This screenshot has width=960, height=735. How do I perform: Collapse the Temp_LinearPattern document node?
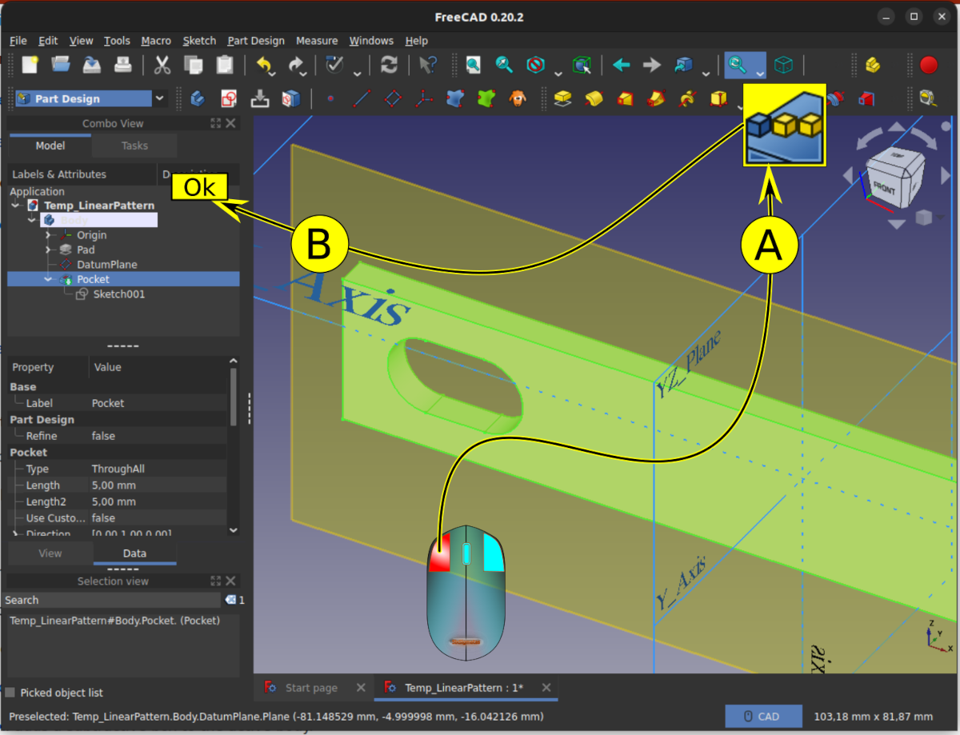[x=16, y=206]
